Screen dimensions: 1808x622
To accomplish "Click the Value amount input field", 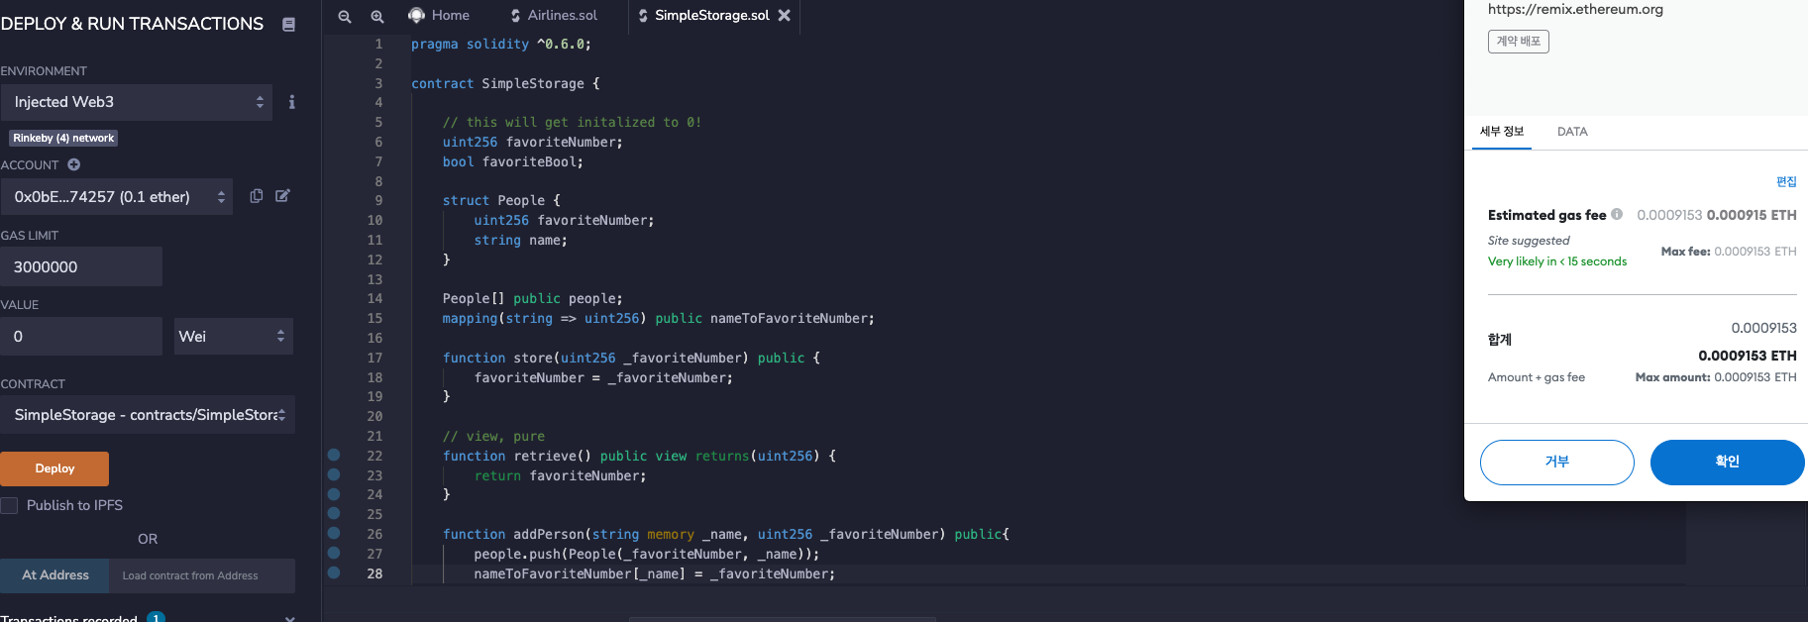I will pyautogui.click(x=81, y=336).
